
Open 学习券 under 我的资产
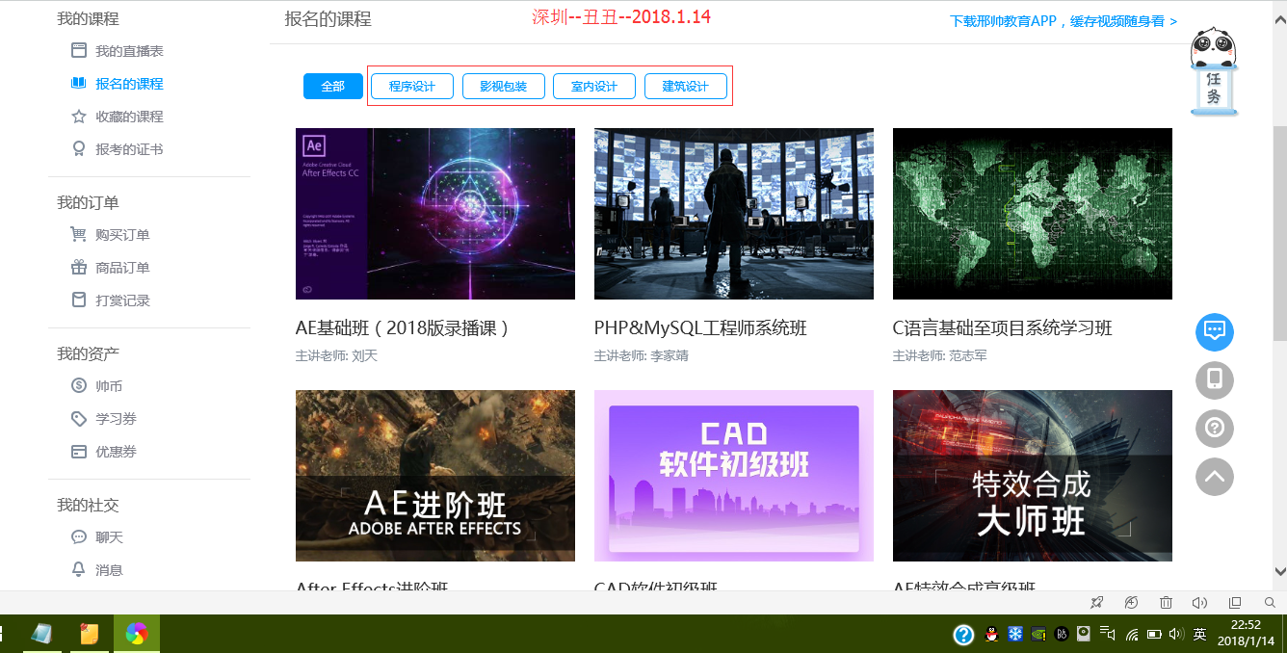pos(116,419)
